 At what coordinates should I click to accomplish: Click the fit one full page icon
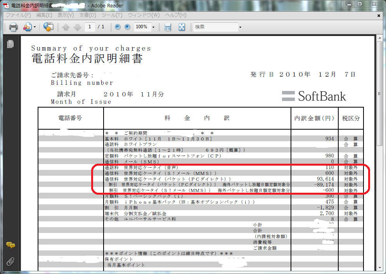[182, 27]
